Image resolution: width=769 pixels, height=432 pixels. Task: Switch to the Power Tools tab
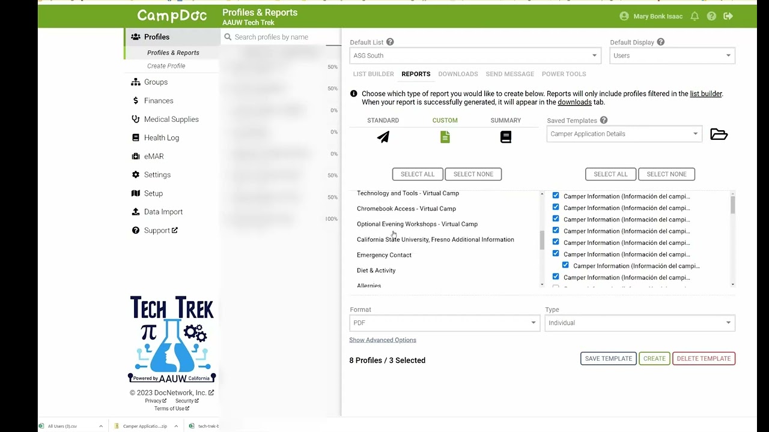tap(564, 74)
